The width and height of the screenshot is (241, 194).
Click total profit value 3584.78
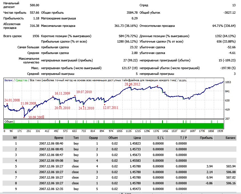click(x=132, y=13)
